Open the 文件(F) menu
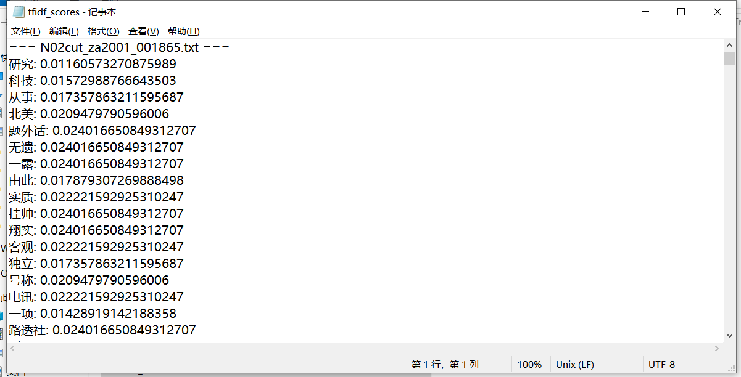The height and width of the screenshot is (377, 741). (26, 31)
